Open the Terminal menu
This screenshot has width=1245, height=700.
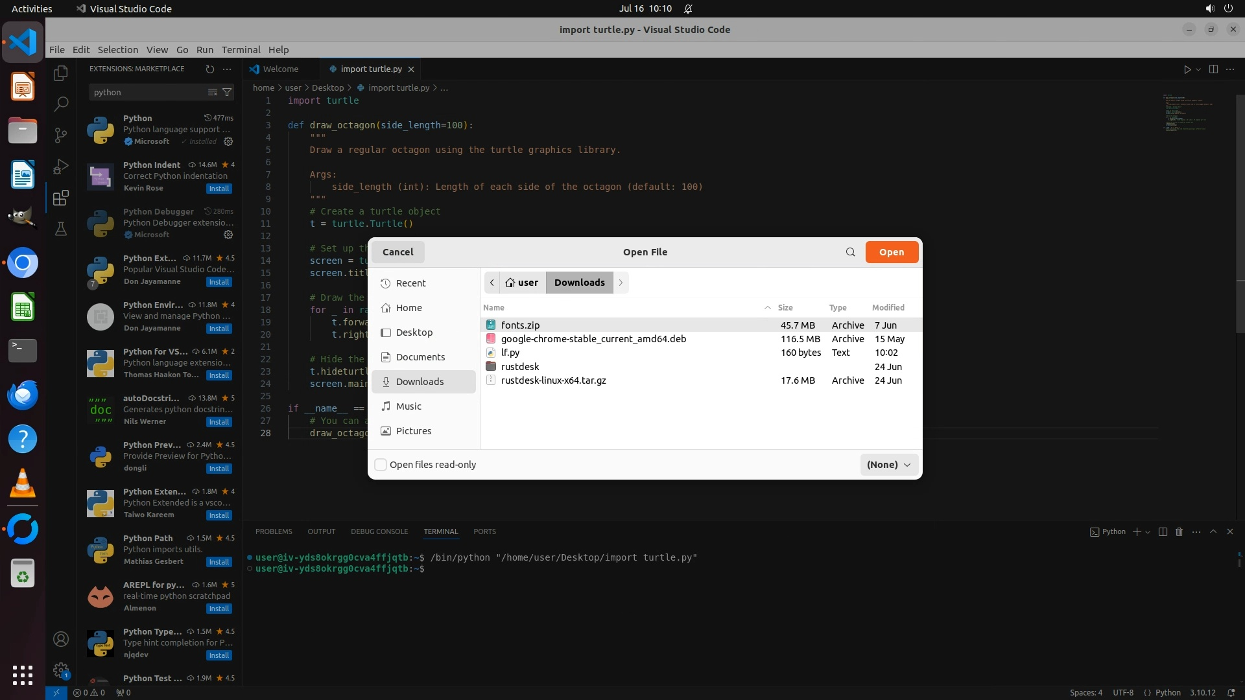(x=241, y=50)
